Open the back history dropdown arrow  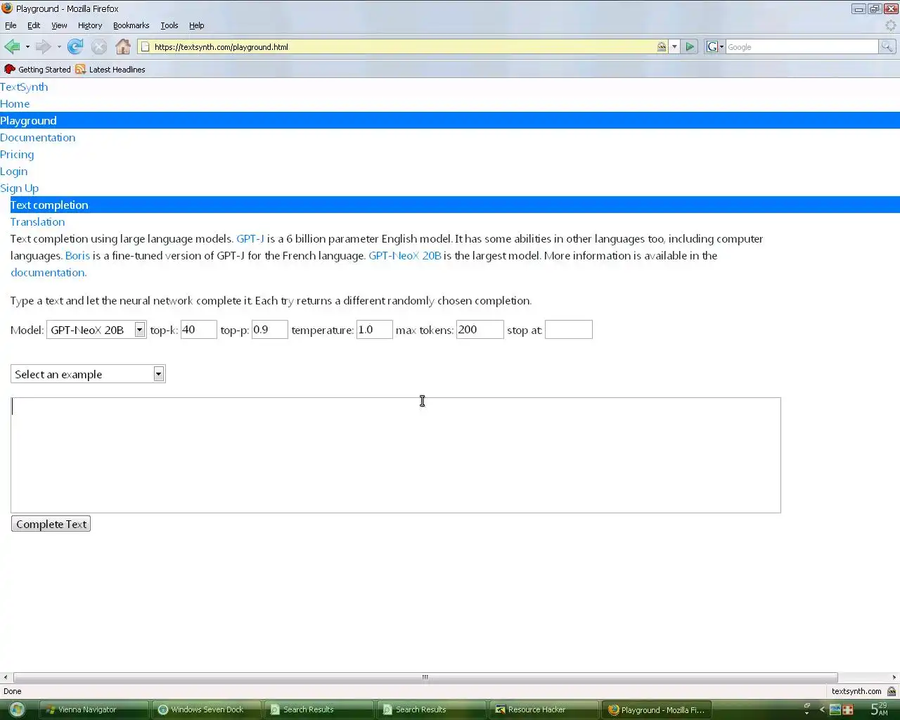[x=27, y=47]
